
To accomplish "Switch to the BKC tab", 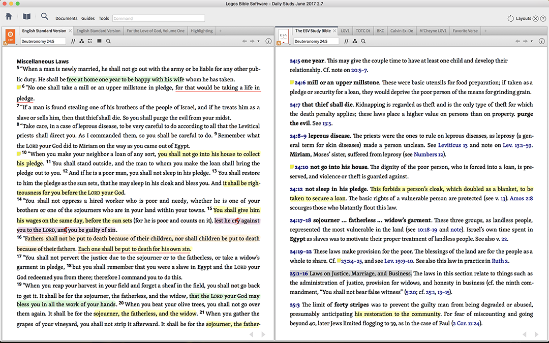I will [380, 31].
